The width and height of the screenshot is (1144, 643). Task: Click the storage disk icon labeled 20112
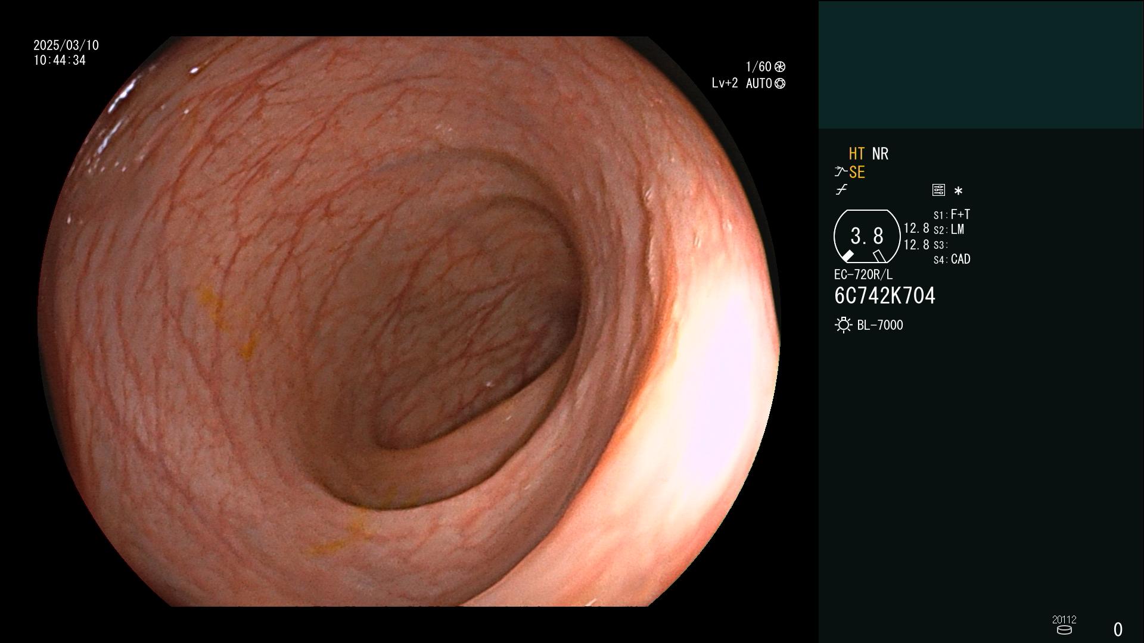(1064, 630)
